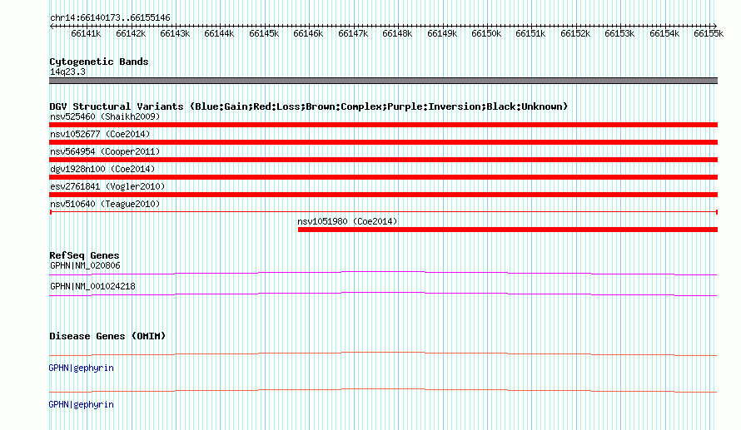Select the 66149k ruler tick label

(x=442, y=33)
